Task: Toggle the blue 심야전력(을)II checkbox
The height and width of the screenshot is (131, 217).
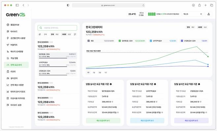Action: pos(151,41)
